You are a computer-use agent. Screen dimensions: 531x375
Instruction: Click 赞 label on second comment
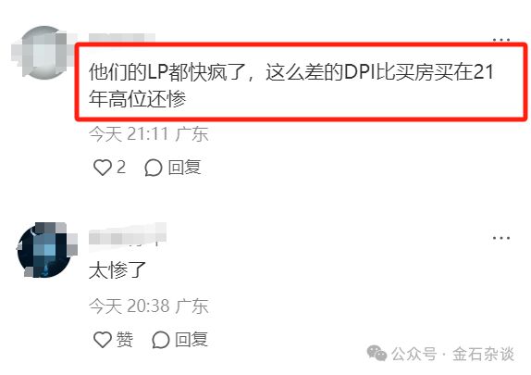(125, 340)
